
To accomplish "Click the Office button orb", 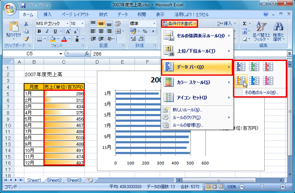I will click(x=9, y=9).
